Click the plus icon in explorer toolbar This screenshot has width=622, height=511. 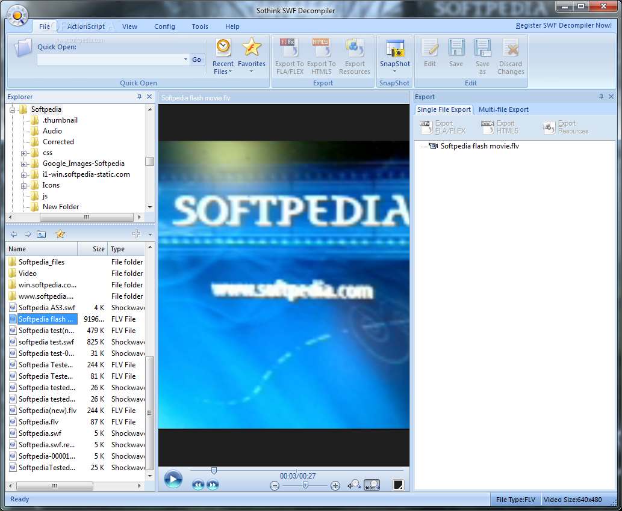point(136,234)
